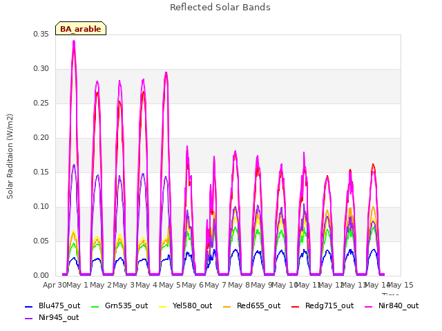Click the 0.05 y-axis tick label
Viewport: 442px width, 331px height.
click(41, 241)
